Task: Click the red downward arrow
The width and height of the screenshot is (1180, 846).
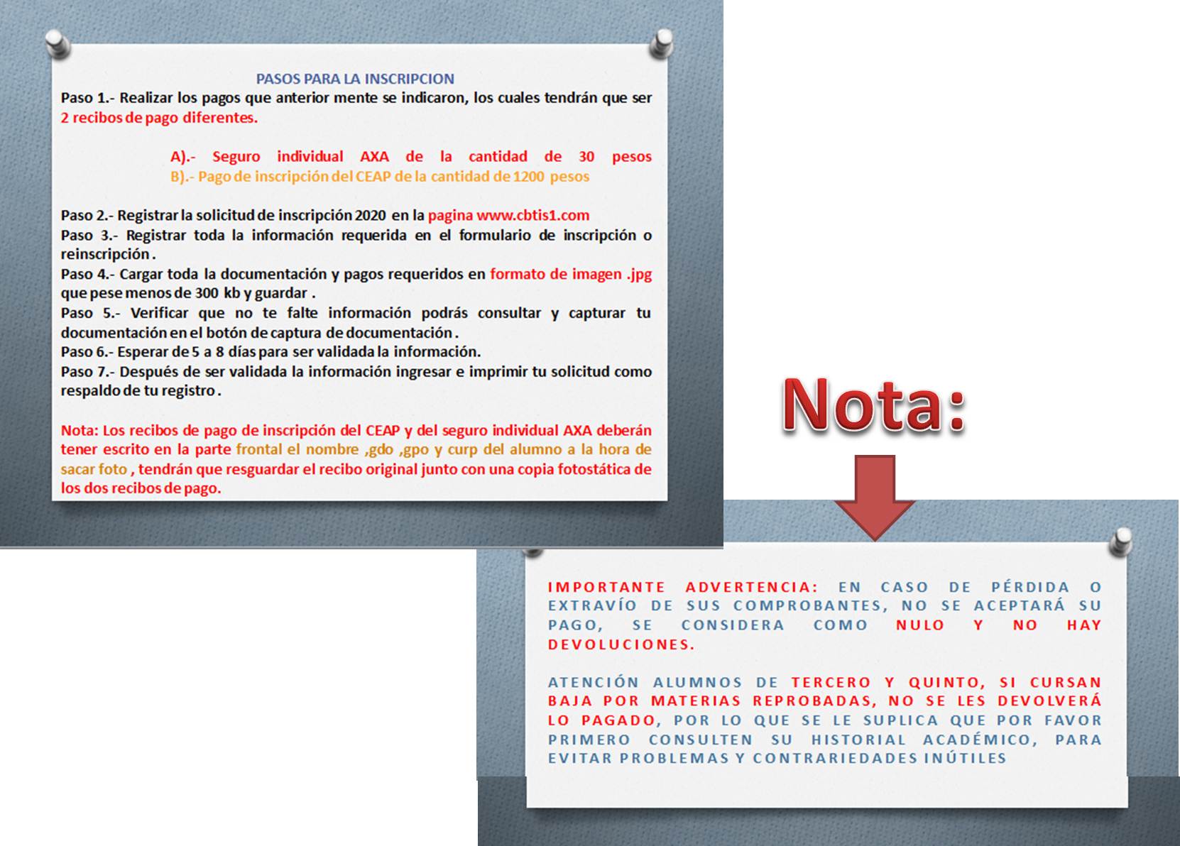Action: [874, 498]
